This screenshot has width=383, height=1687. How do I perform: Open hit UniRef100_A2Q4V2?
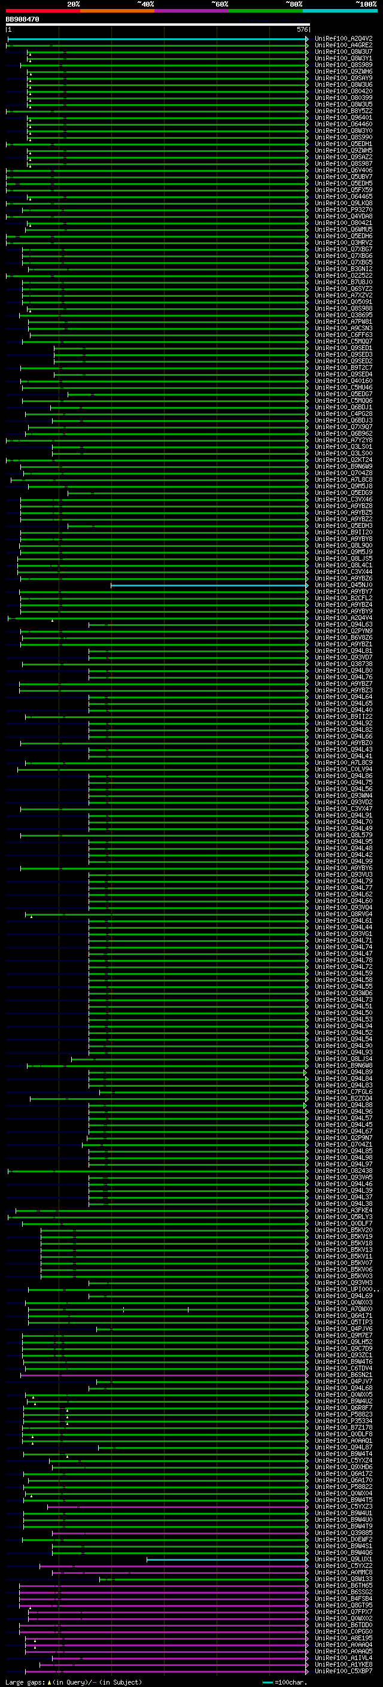pos(344,39)
